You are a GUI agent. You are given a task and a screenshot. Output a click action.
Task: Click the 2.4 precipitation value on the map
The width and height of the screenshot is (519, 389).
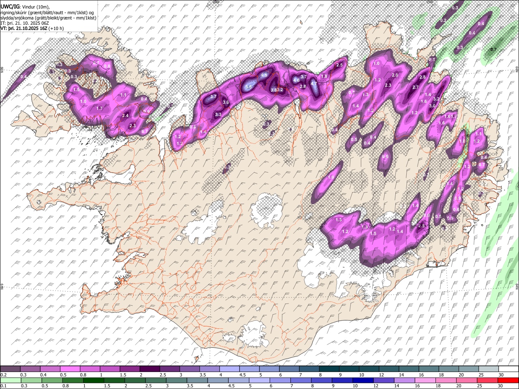125,115
